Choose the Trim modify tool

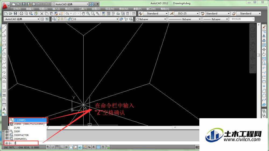(264, 68)
